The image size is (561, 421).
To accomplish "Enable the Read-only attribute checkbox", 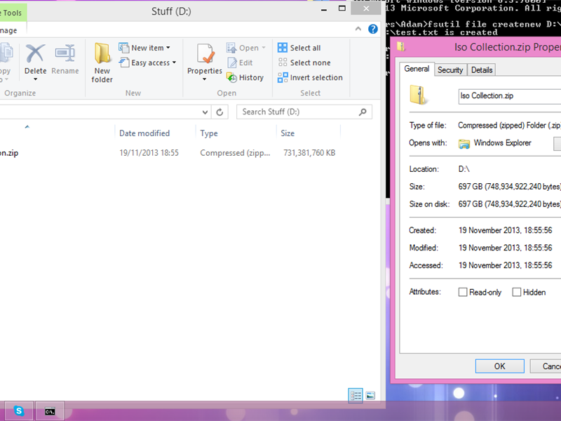I will coord(462,292).
